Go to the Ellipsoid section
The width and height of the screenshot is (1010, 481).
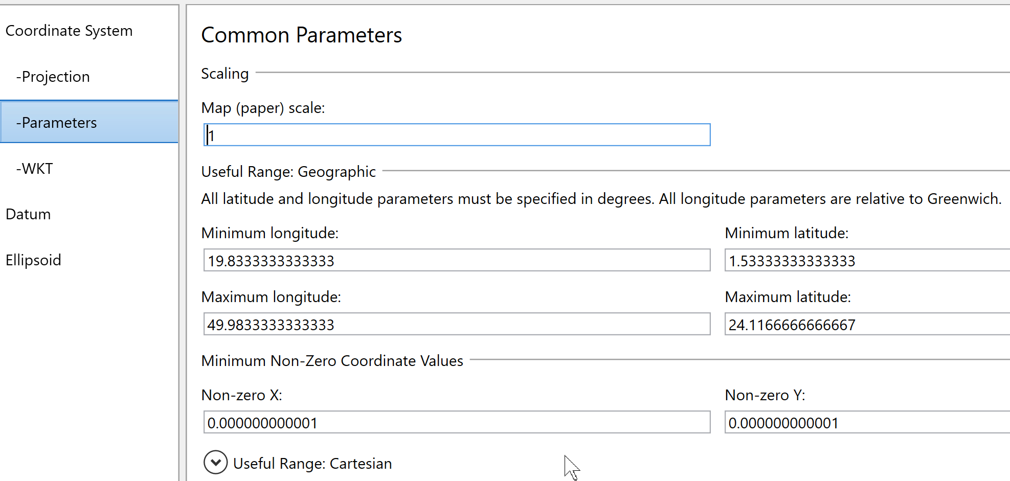33,260
